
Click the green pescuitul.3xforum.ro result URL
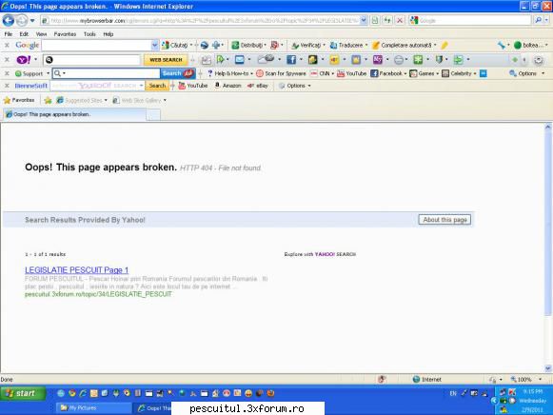click(98, 294)
